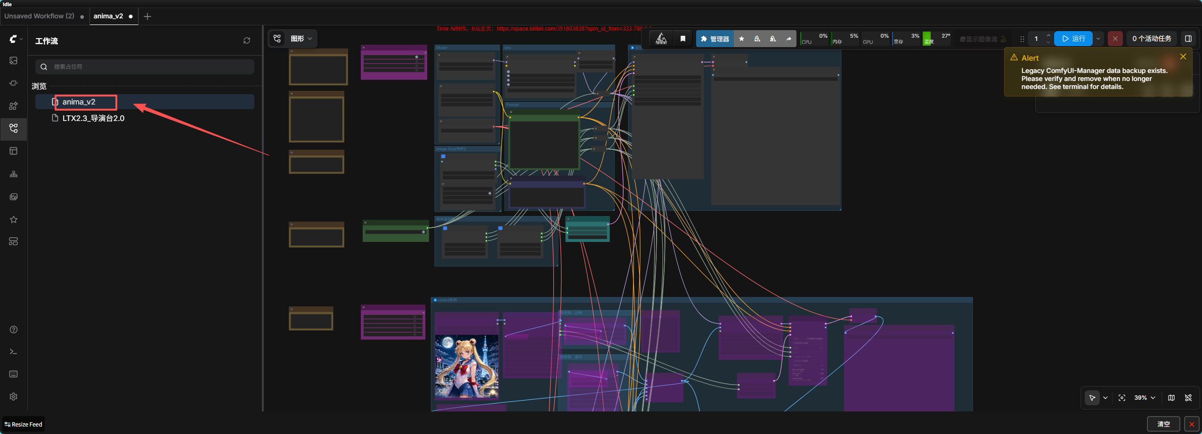Open the model library sparkle icon
This screenshot has height=434, width=1202.
point(14,106)
